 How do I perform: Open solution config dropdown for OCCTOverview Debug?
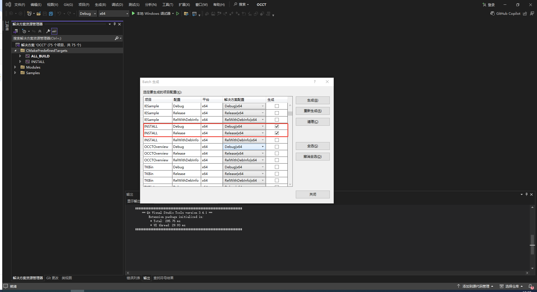point(244,147)
